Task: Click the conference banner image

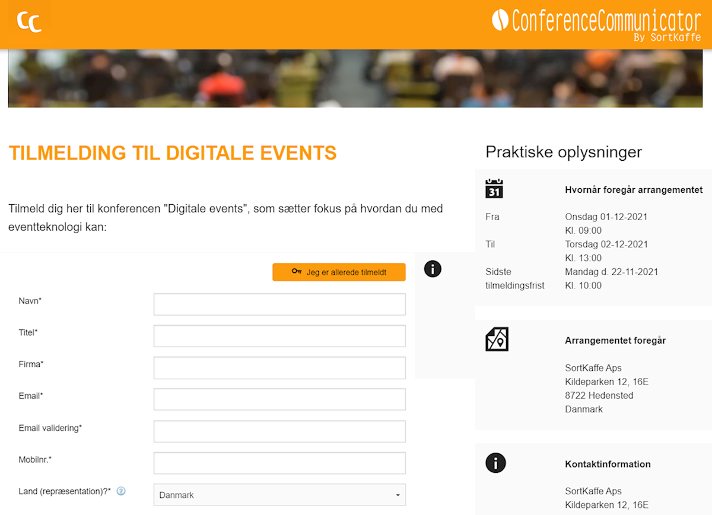Action: coord(355,78)
